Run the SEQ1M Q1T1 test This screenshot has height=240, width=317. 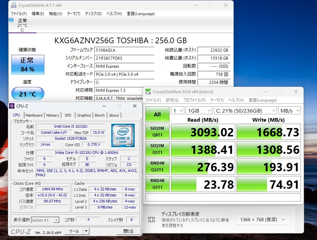157,149
